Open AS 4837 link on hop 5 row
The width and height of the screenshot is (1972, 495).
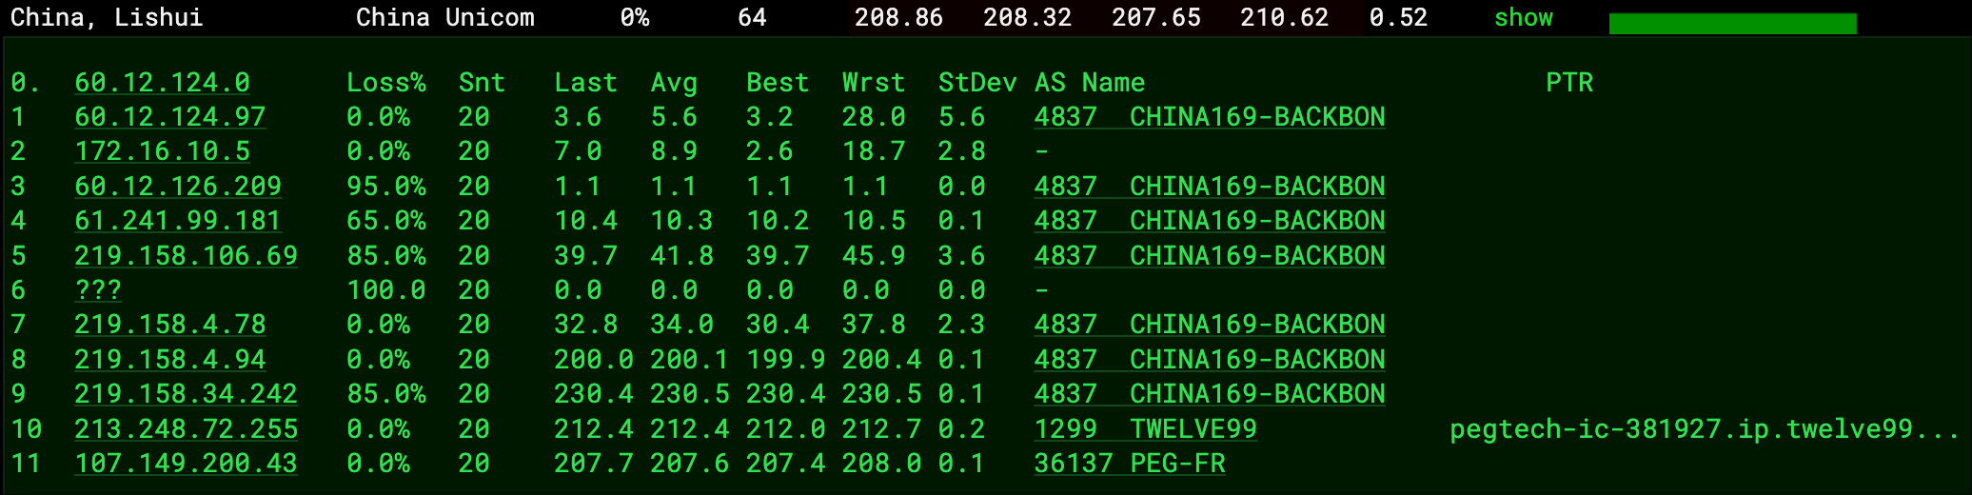[1210, 256]
